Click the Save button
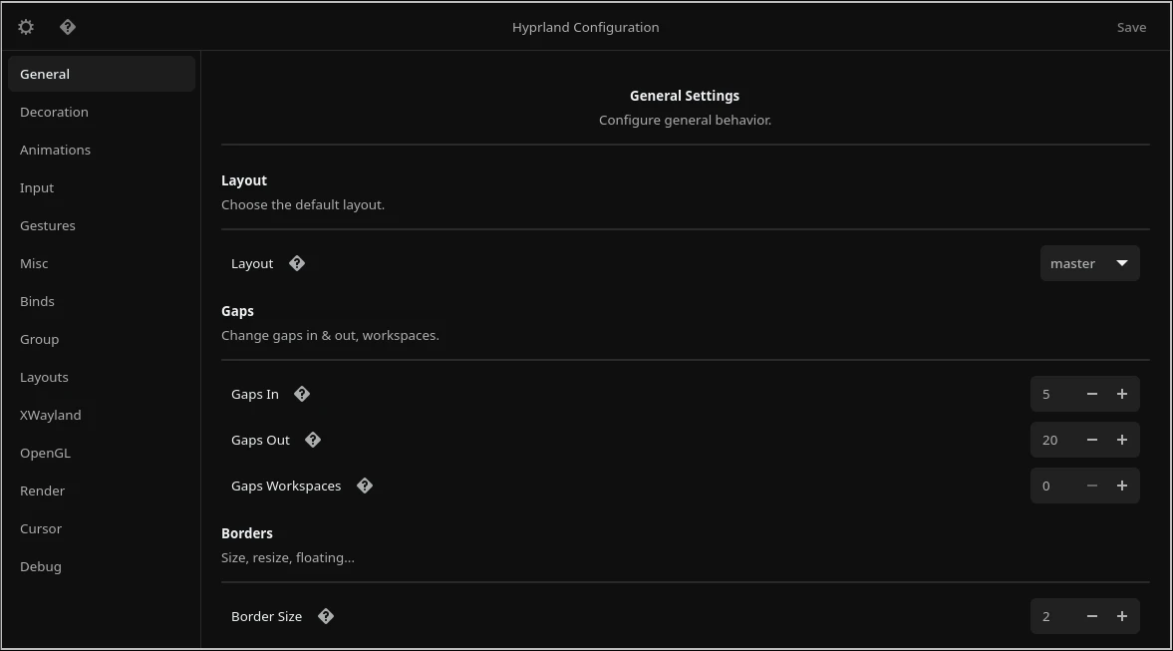This screenshot has width=1173, height=651. [1131, 27]
